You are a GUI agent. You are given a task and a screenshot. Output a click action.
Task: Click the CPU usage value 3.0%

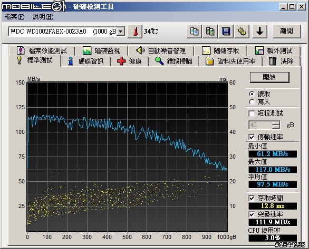(x=273, y=238)
